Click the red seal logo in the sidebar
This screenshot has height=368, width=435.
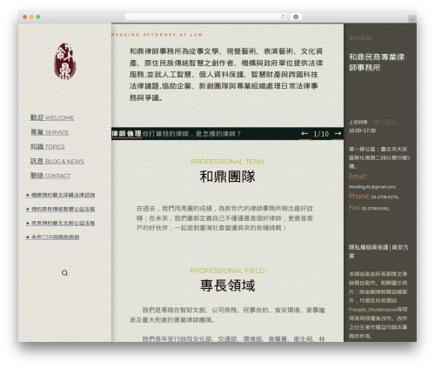click(x=65, y=62)
